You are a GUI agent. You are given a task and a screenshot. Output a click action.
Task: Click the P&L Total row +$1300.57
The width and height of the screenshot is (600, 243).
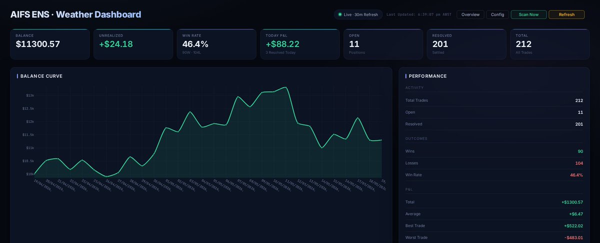[494, 202]
